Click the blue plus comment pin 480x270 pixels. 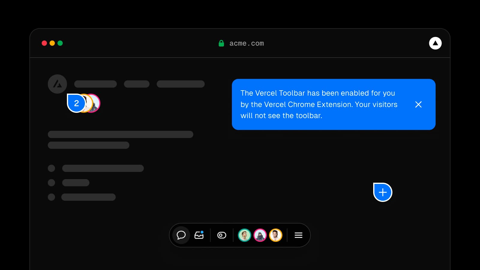[383, 192]
